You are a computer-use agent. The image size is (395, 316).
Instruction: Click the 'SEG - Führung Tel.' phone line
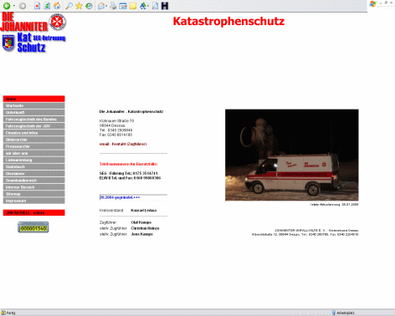129,173
